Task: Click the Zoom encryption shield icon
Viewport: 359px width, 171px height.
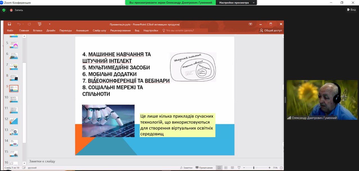Action: [4, 10]
